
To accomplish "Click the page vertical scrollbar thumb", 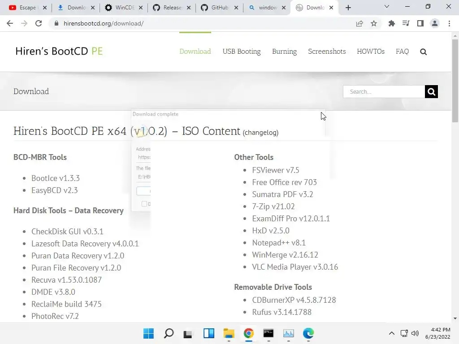I will tap(455, 81).
